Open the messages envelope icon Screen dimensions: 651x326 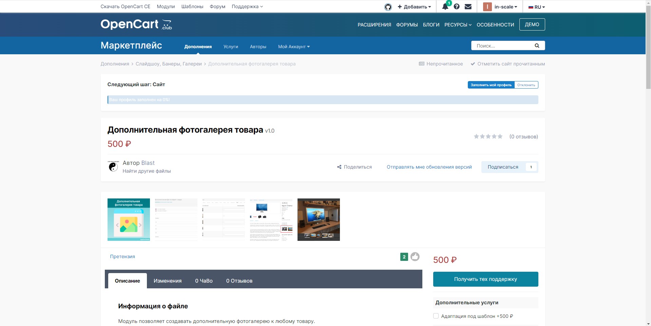[468, 6]
